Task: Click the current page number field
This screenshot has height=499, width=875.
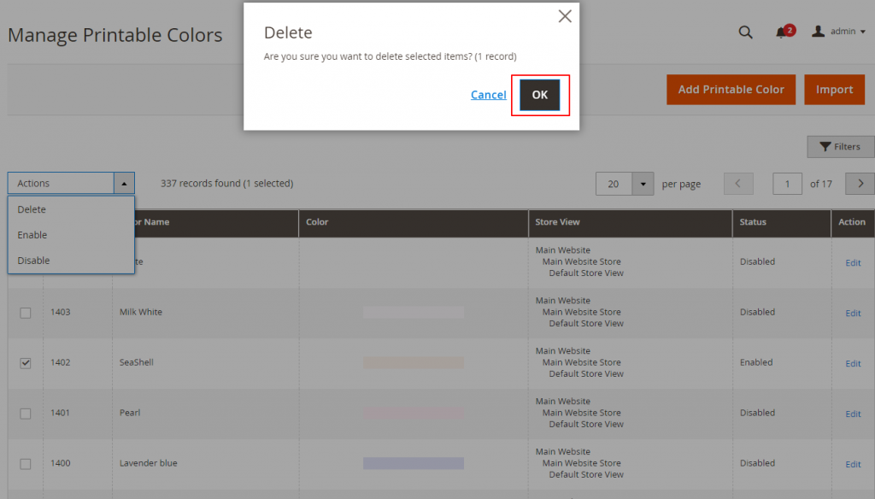Action: pos(787,184)
